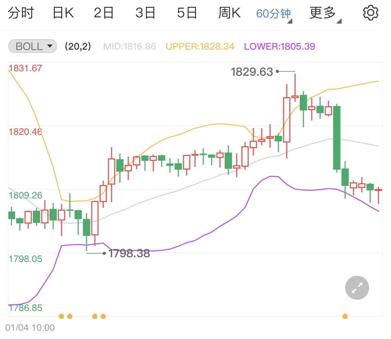Image resolution: width=391 pixels, height=339 pixels.
Task: Select the large green falling candlestick
Action: (x=337, y=138)
